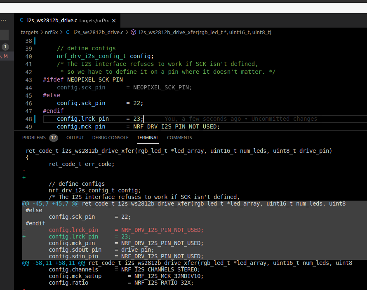The height and width of the screenshot is (290, 367).
Task: Click the 'Uncommitted changes' git blame annotation
Action: [284, 119]
